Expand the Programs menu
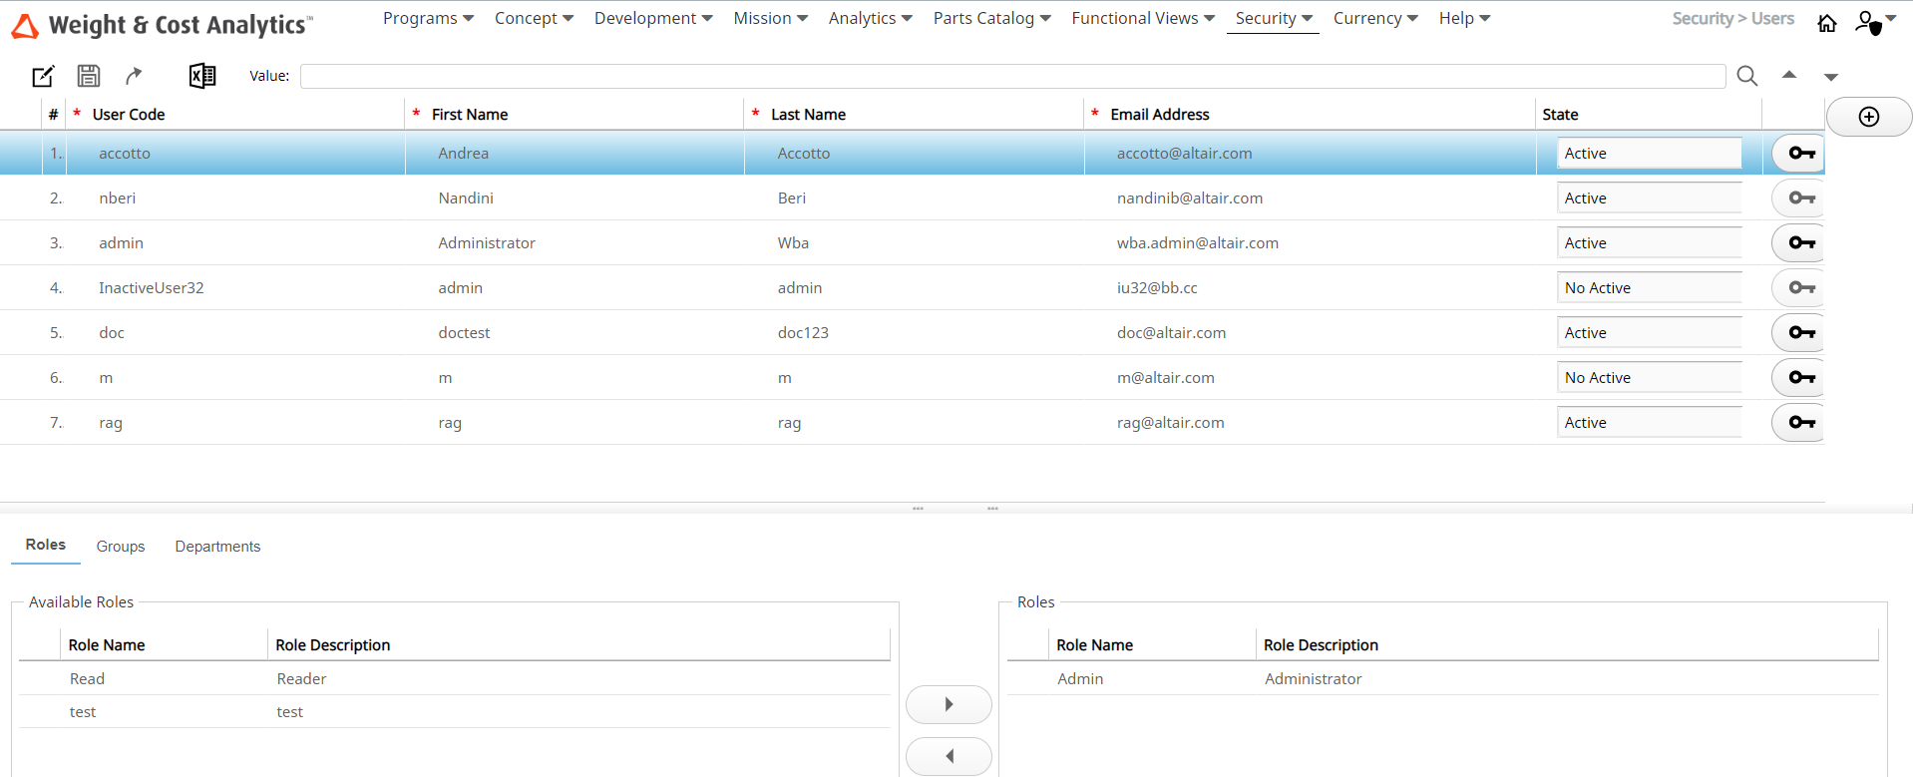Image resolution: width=1913 pixels, height=777 pixels. click(x=428, y=19)
